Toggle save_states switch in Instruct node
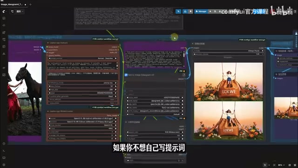The width and height of the screenshot is (298, 168). 83,103
